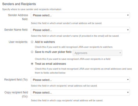Image resolution: width=138 pixels, height=106 pixels.
Task: Click the arrow icon of the Cc recipient dropdown
Action: pyautogui.click(x=128, y=92)
